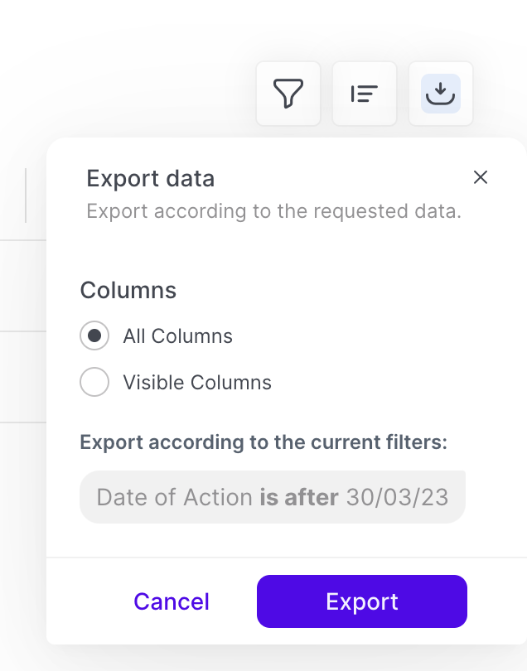Click the "Cancel" purple text link
The height and width of the screenshot is (671, 527).
click(172, 601)
